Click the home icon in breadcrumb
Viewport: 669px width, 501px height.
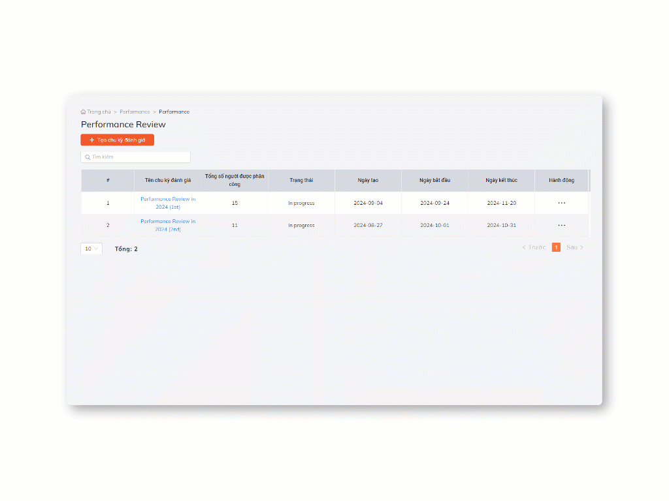(x=84, y=112)
